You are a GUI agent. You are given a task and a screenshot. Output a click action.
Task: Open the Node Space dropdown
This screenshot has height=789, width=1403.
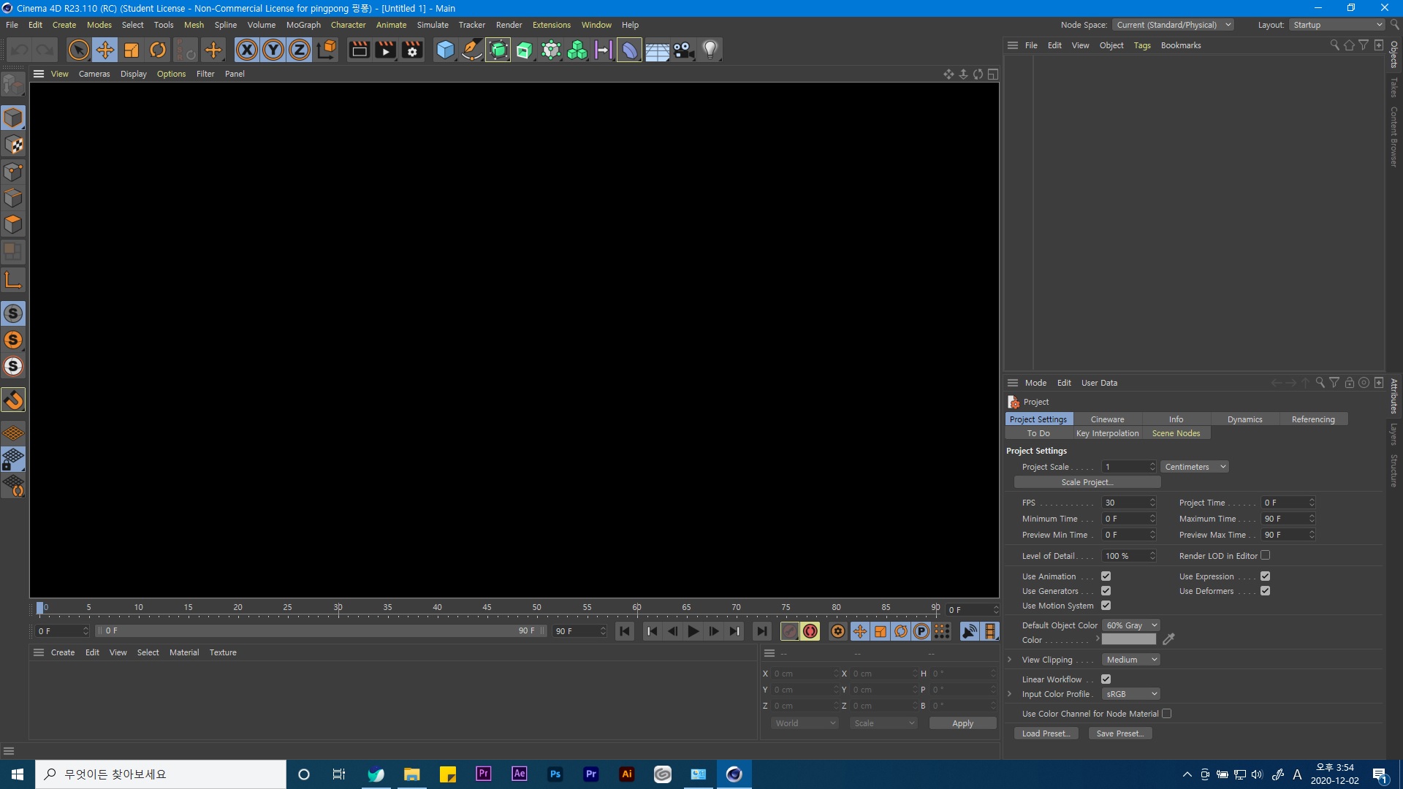tap(1174, 25)
